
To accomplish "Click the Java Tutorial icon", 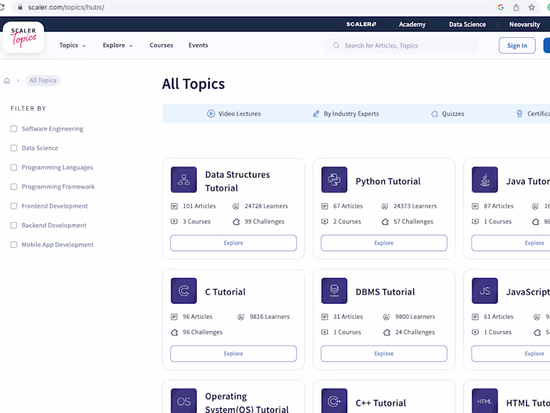I will pos(485,180).
